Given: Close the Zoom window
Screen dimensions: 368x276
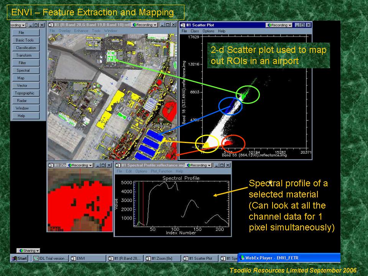Looking at the screenshot, I should pos(109,165).
